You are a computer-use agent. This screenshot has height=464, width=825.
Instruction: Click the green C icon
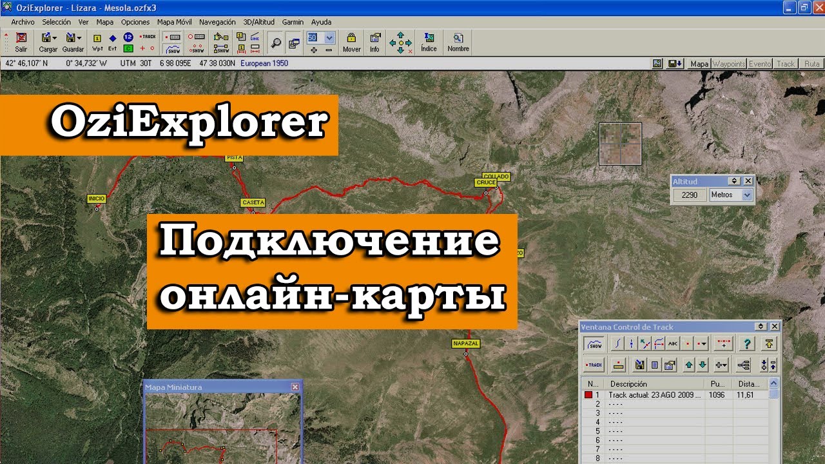(x=128, y=48)
